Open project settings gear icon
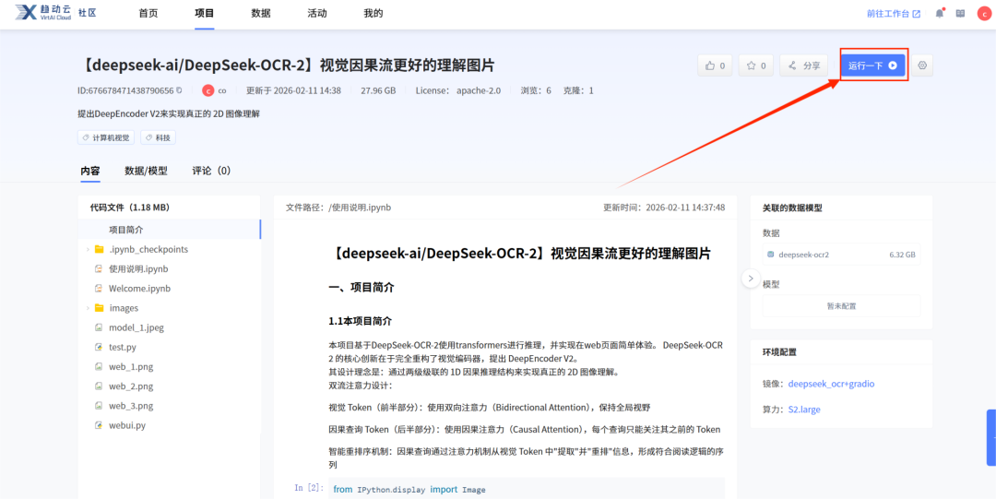 click(x=922, y=65)
